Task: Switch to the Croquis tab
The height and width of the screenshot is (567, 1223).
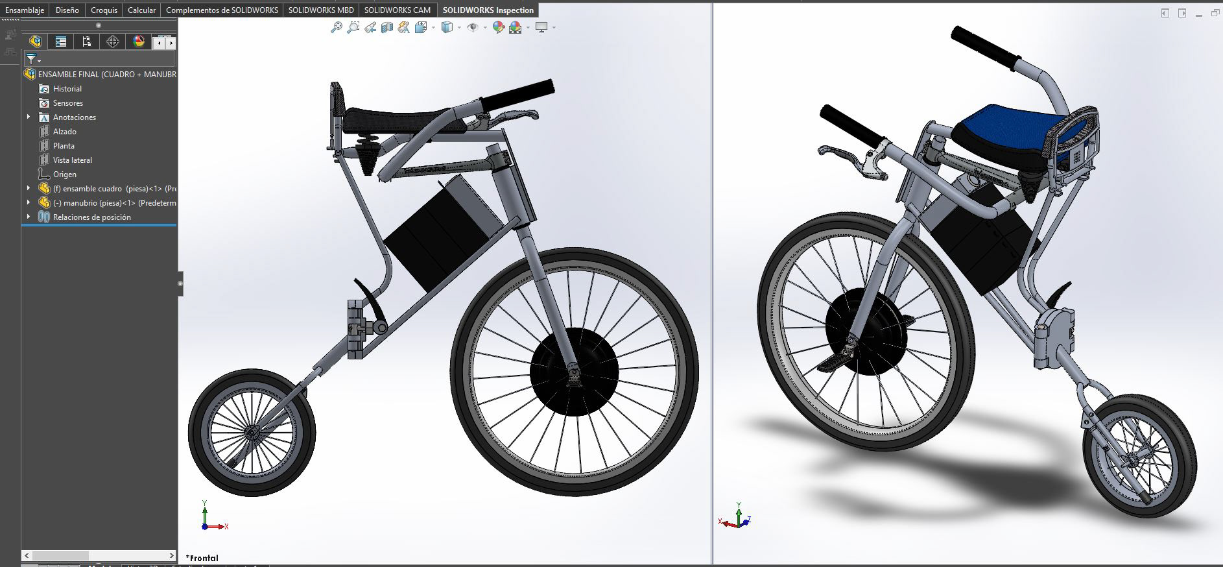Action: 104,10
